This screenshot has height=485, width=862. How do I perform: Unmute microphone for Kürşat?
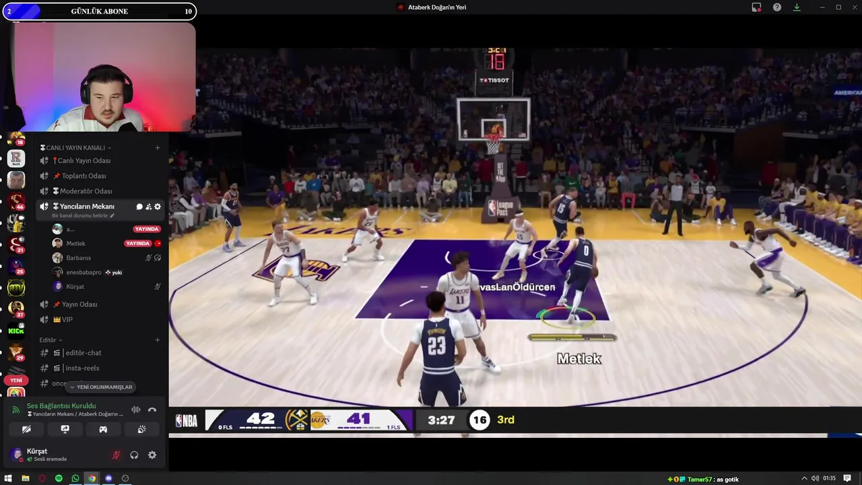(116, 455)
